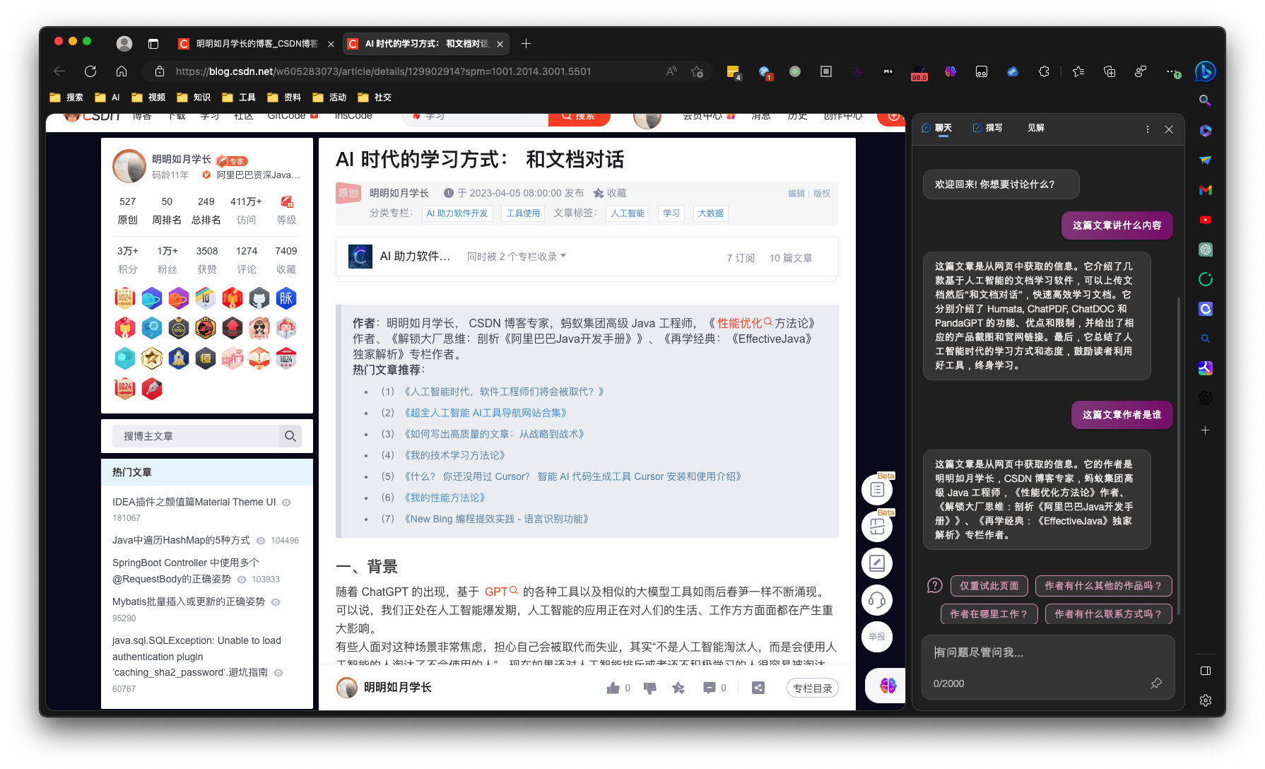Open the colorful brain AI floating icon
The width and height of the screenshot is (1265, 769).
point(888,685)
